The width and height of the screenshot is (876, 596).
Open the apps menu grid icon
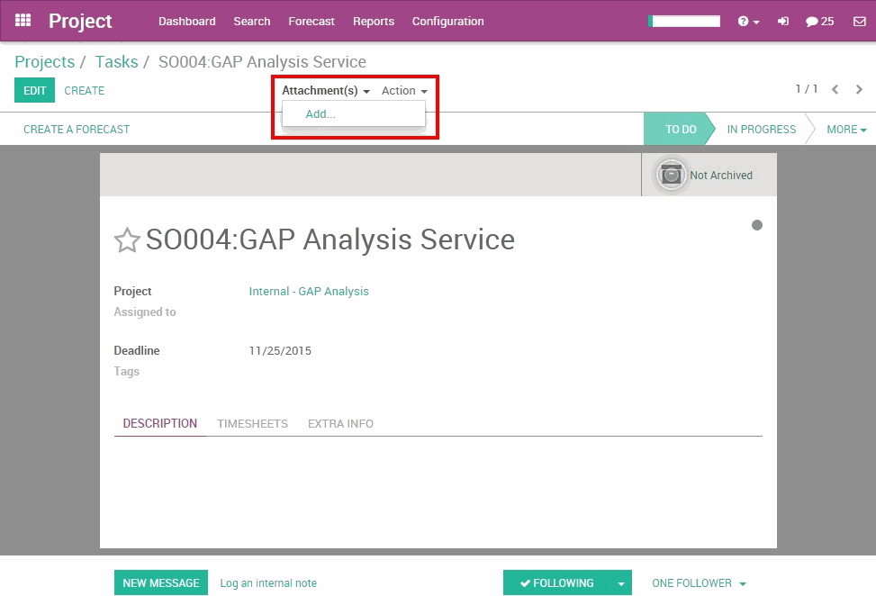pos(22,21)
